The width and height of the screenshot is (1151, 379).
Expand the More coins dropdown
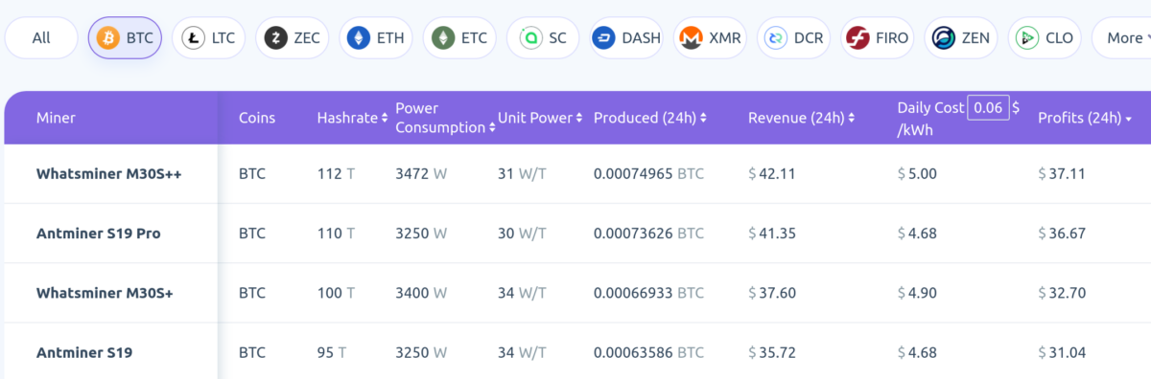tap(1122, 38)
